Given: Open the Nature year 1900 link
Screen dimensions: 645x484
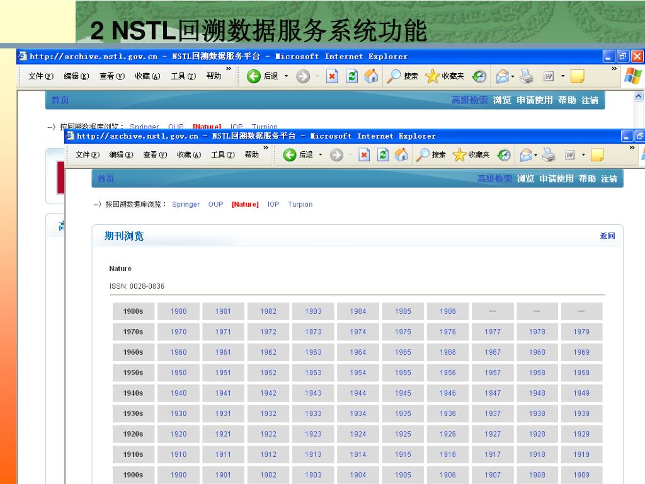Looking at the screenshot, I should pyautogui.click(x=178, y=475).
